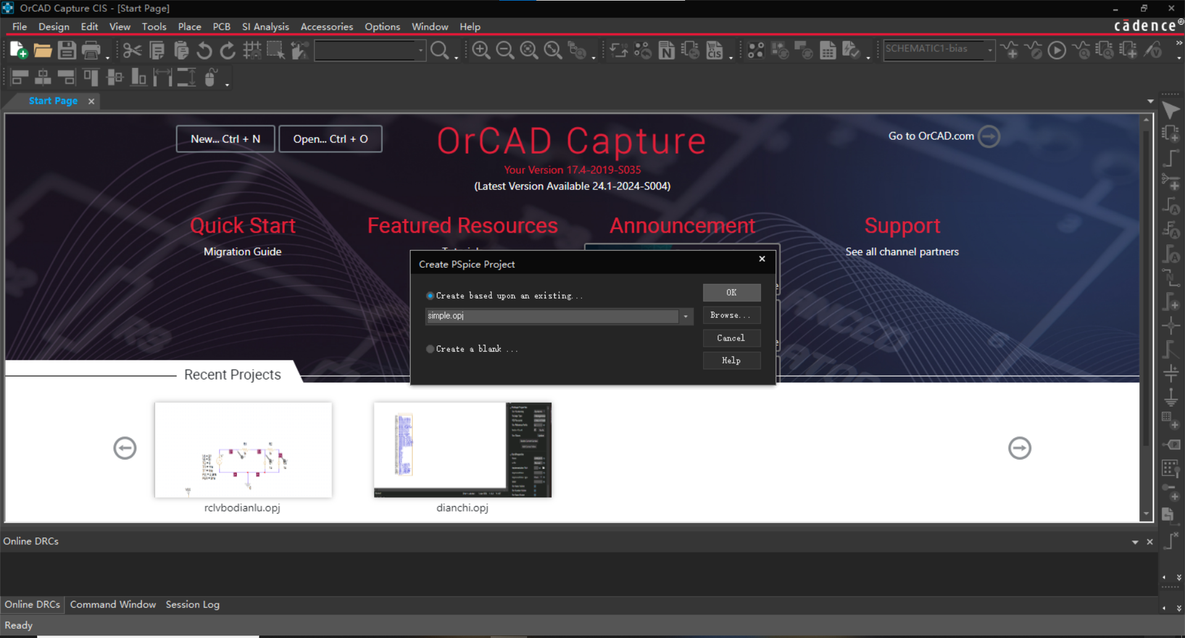Image resolution: width=1185 pixels, height=638 pixels.
Task: Click the next recent projects arrow
Action: [1020, 448]
